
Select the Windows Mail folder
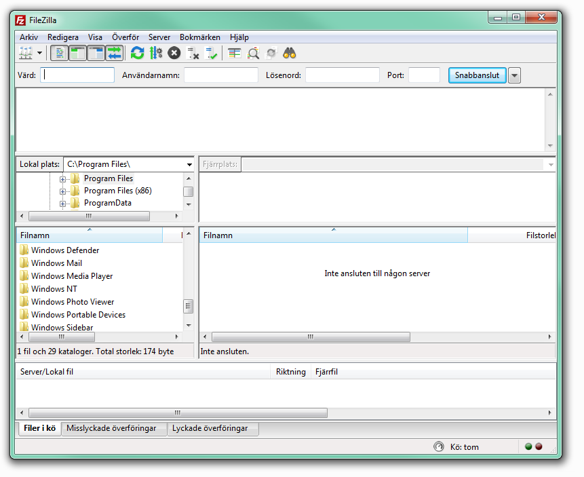click(56, 263)
